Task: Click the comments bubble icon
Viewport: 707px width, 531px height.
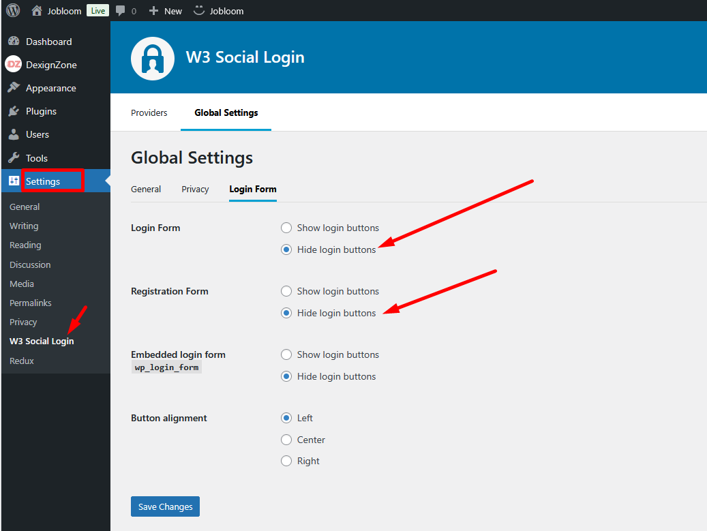Action: 121,11
